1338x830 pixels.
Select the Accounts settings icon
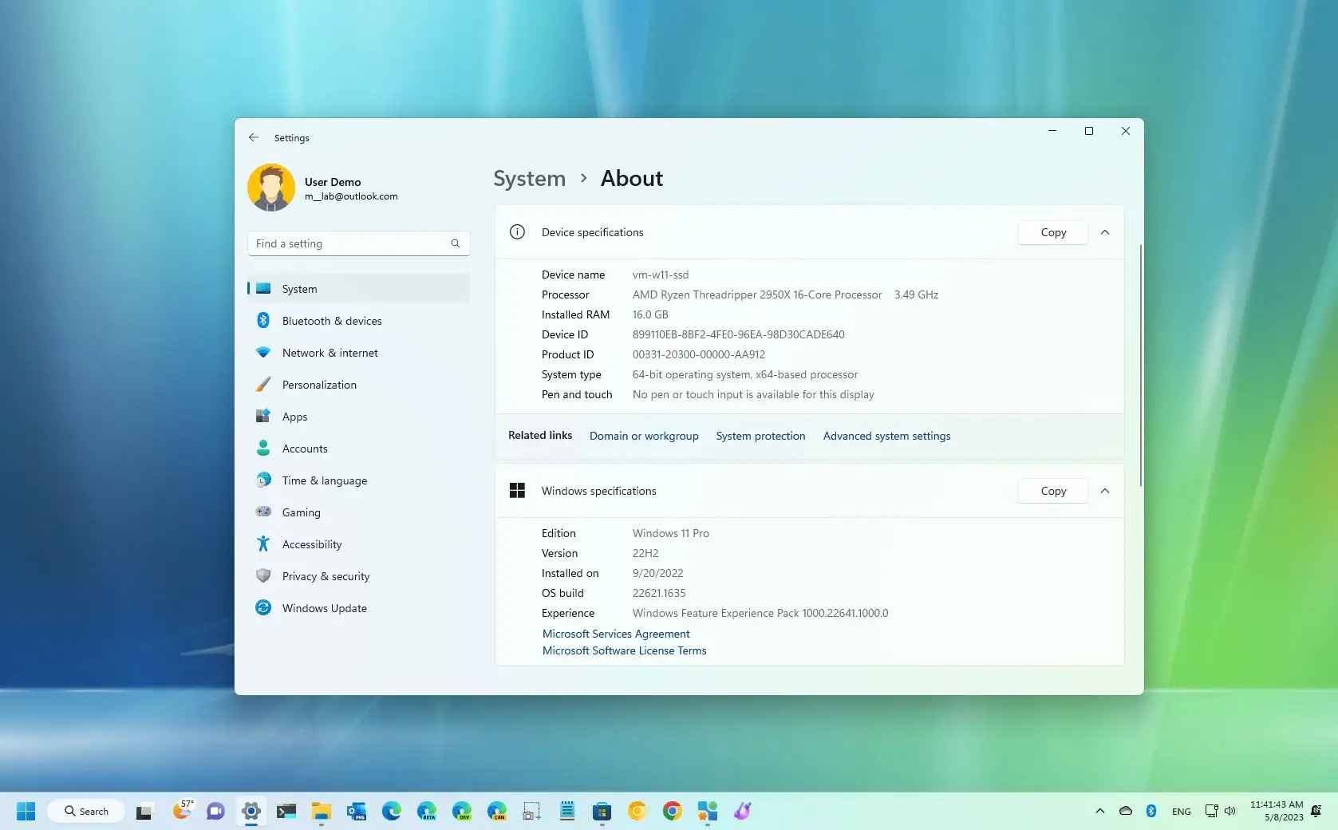pyautogui.click(x=264, y=448)
